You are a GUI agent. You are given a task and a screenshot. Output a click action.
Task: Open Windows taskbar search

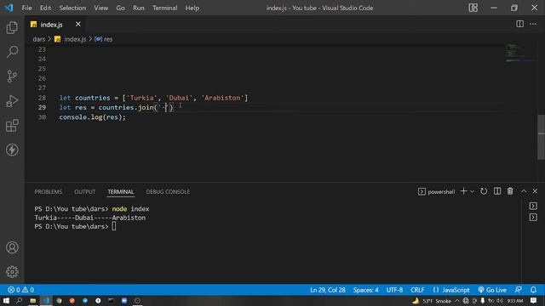(x=20, y=300)
